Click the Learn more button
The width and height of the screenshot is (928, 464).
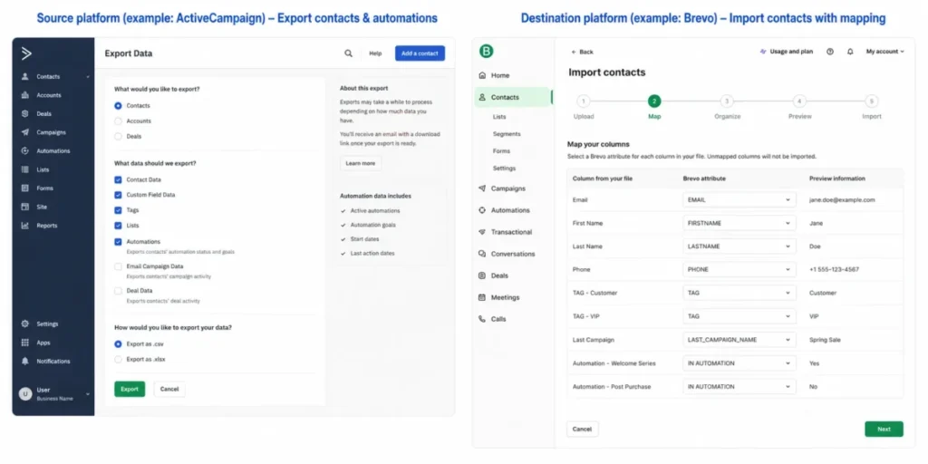click(x=361, y=163)
